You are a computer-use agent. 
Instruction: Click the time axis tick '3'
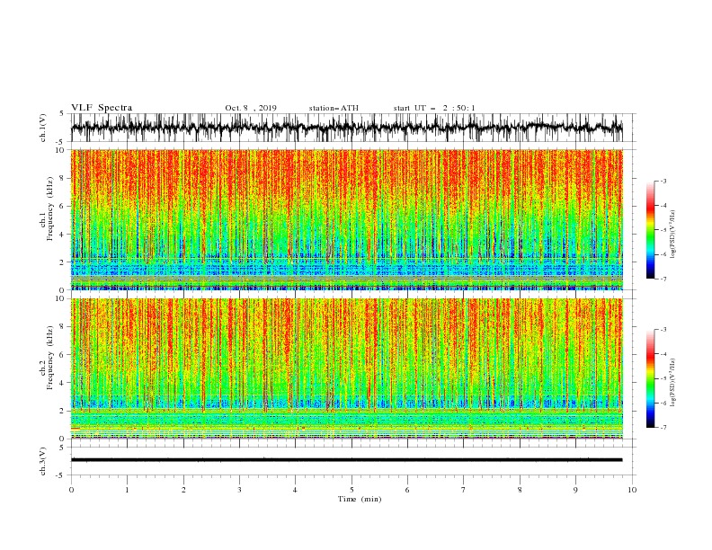coord(239,490)
